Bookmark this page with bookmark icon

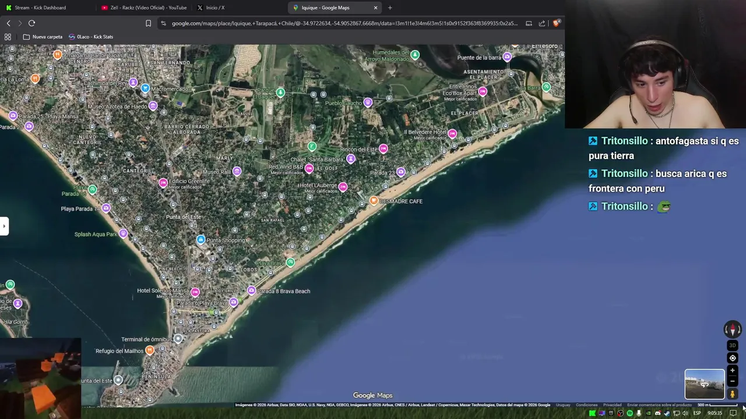click(x=148, y=23)
